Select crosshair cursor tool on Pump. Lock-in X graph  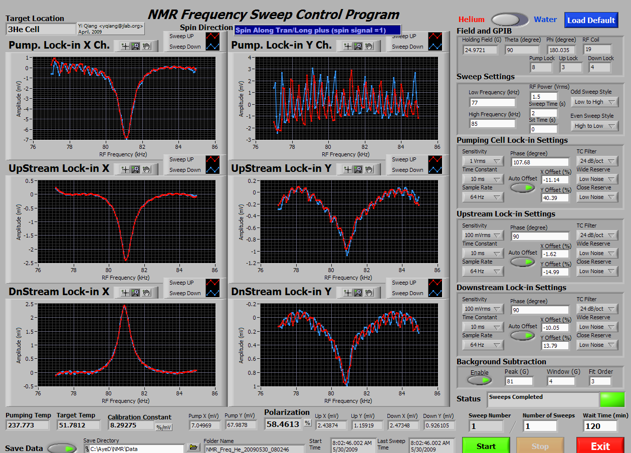point(125,46)
